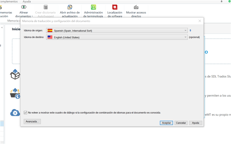Image resolution: width=231 pixels, height=144 pixels.
Task: Click the basket with globe icon
Action: pyautogui.click(x=15, y=93)
